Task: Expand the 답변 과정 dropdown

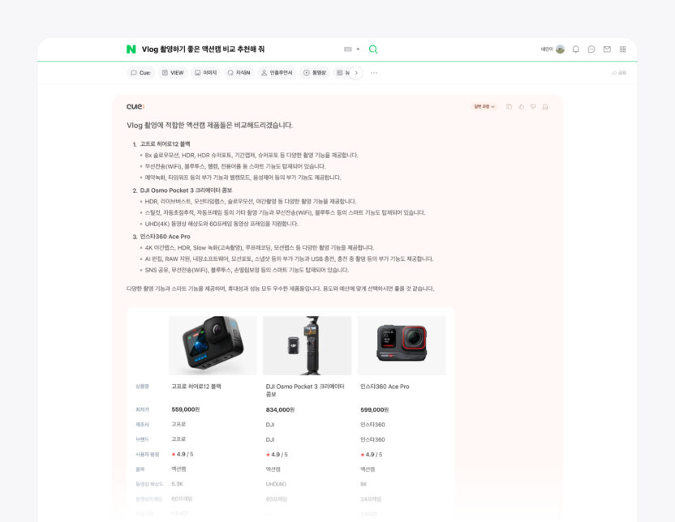Action: (484, 107)
